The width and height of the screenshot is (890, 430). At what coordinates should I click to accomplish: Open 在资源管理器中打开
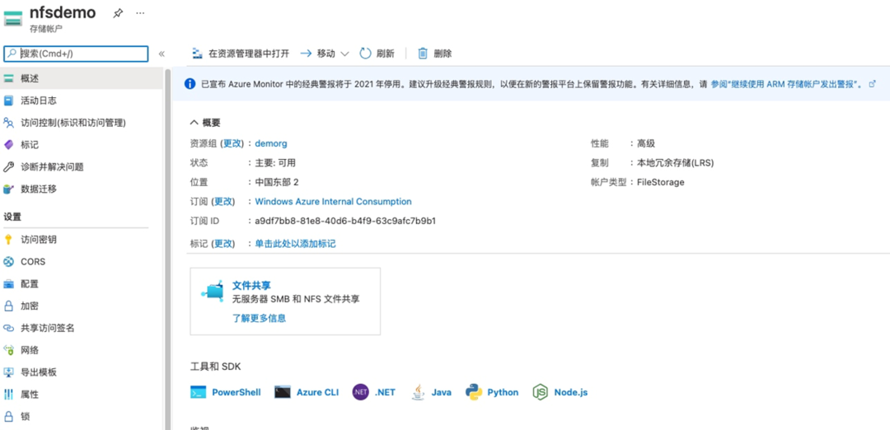point(241,54)
